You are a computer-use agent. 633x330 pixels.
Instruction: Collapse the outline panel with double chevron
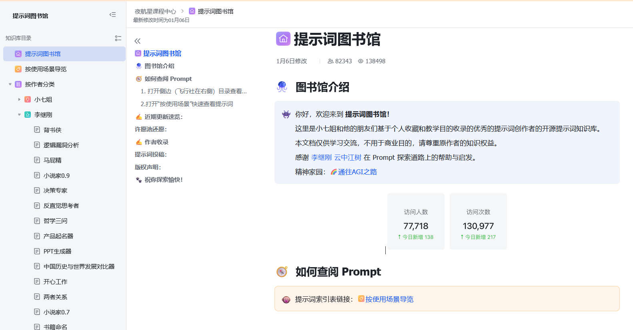(138, 41)
